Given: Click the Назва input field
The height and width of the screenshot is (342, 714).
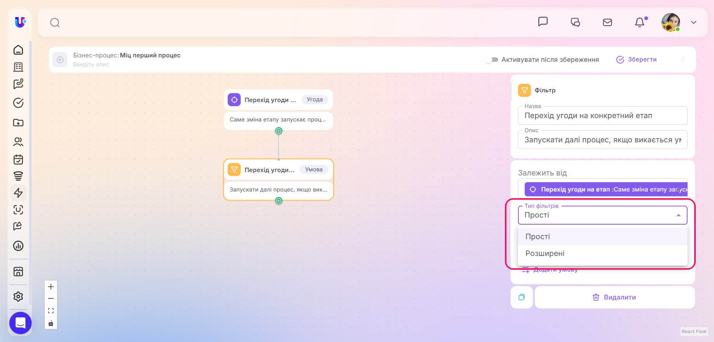Looking at the screenshot, I should (603, 115).
